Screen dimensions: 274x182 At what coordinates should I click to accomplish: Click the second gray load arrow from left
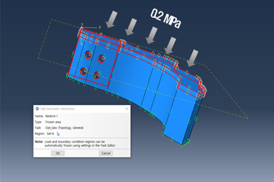(130, 28)
